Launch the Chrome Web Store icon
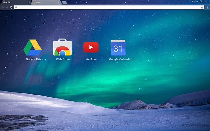The height and width of the screenshot is (131, 210). coord(62,47)
